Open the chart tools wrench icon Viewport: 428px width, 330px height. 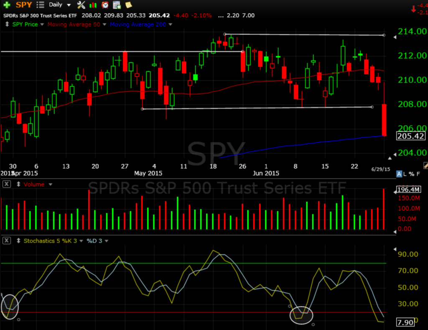(x=81, y=5)
